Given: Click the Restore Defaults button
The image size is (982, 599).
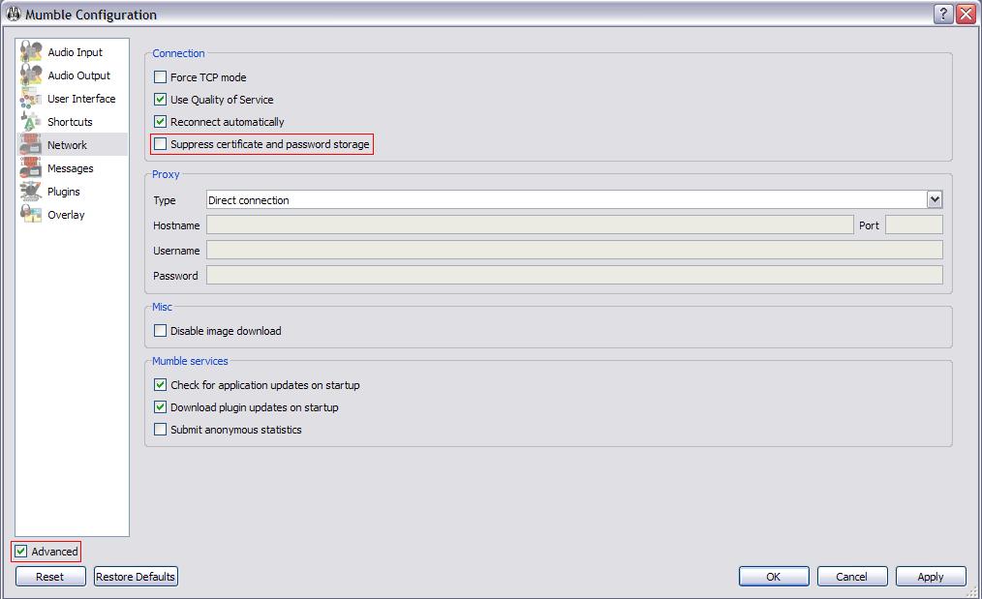Looking at the screenshot, I should (136, 577).
